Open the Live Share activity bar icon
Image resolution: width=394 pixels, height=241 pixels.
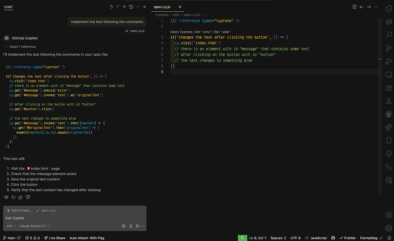point(389,127)
